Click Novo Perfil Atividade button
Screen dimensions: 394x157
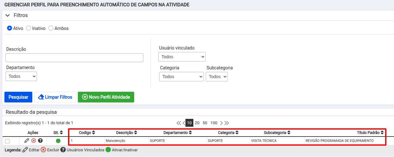click(106, 97)
